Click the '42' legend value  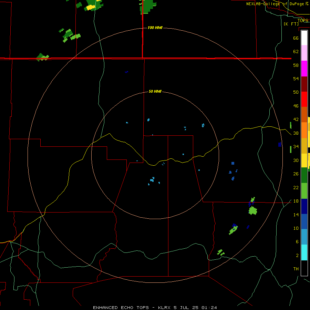[x=296, y=120]
